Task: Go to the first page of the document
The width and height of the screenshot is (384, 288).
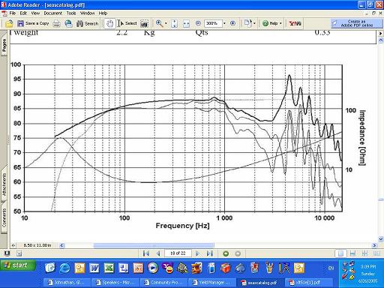Action: [146, 253]
